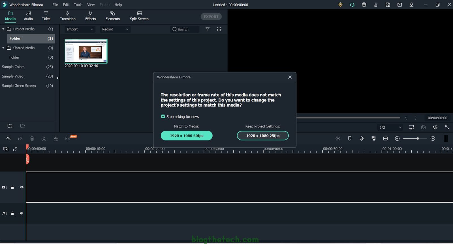
Task: Open the 1/2 preview quality dropdown
Action: pyautogui.click(x=390, y=128)
